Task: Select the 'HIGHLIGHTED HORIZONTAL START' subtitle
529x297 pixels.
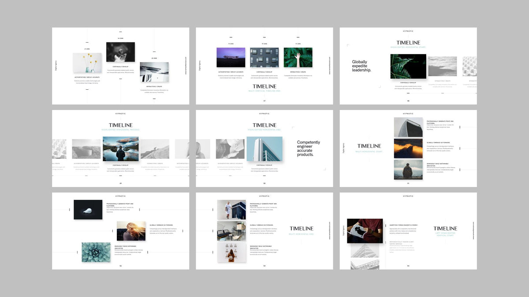Action: point(408,47)
